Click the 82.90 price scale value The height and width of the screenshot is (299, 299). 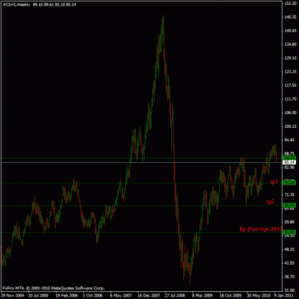click(x=290, y=167)
